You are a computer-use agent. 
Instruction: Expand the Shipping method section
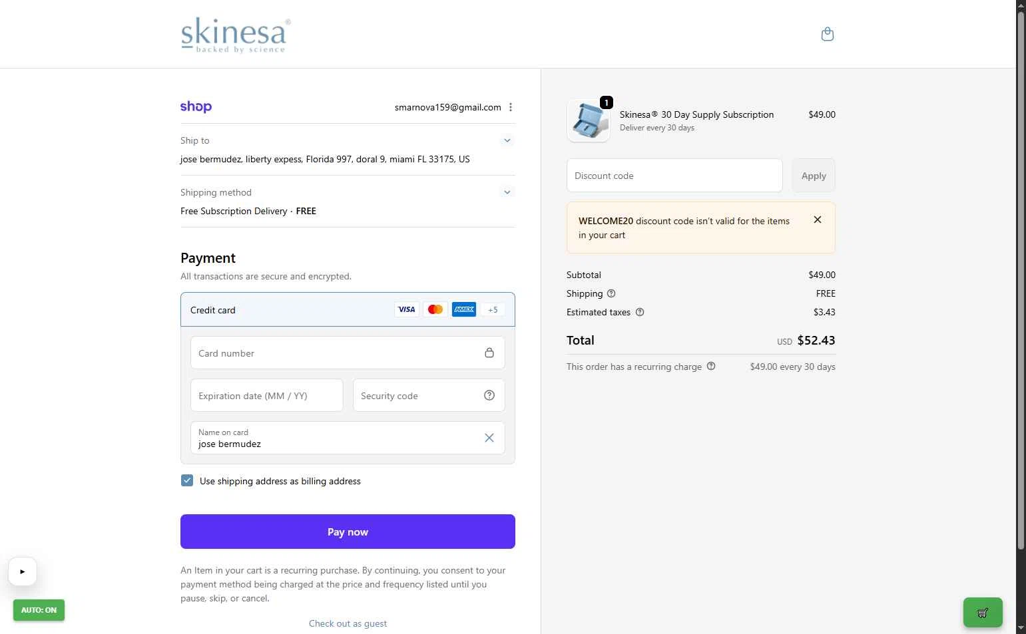point(507,192)
